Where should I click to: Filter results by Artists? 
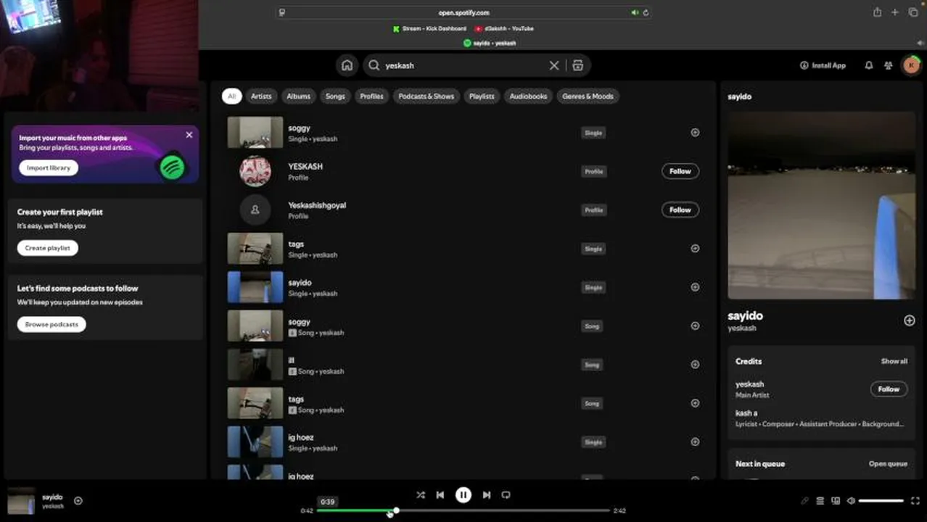click(x=261, y=96)
